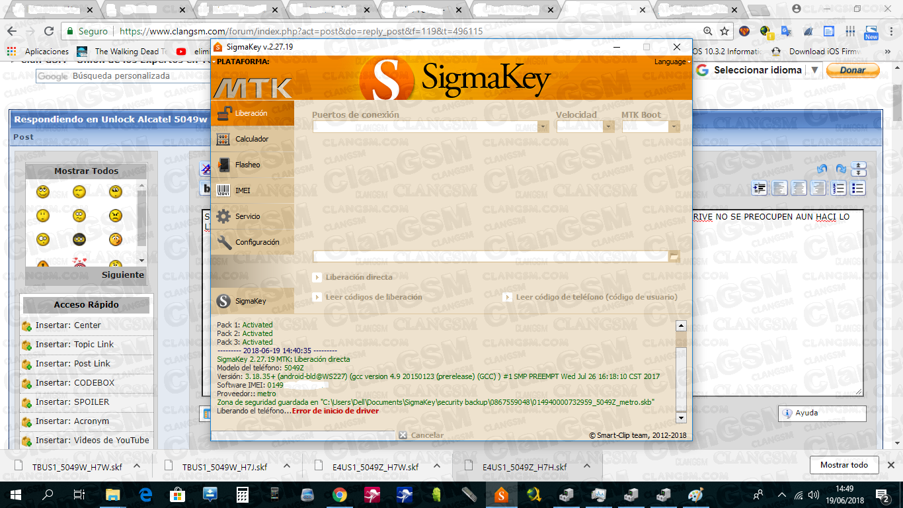Click Mostrar todo downloads button
903x508 pixels.
(x=844, y=465)
